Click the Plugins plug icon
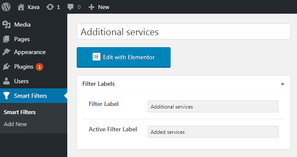The image size is (297, 157). point(6,66)
